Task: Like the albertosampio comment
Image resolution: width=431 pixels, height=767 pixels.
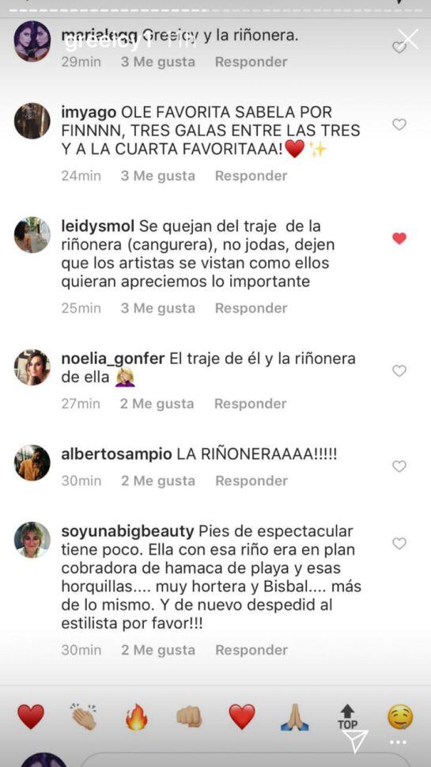Action: click(399, 466)
